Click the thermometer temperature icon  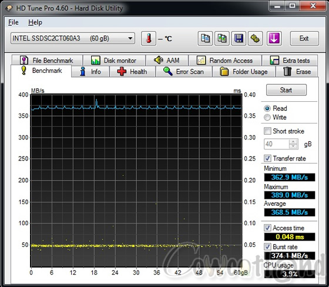click(149, 38)
